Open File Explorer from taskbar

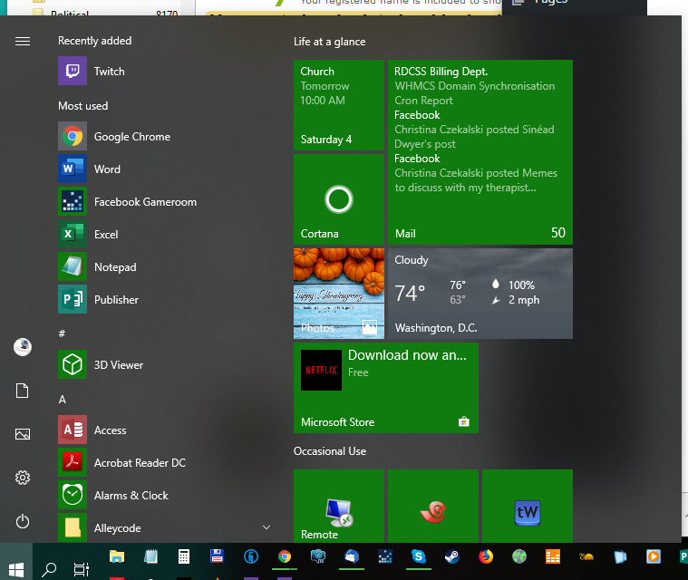tap(117, 556)
